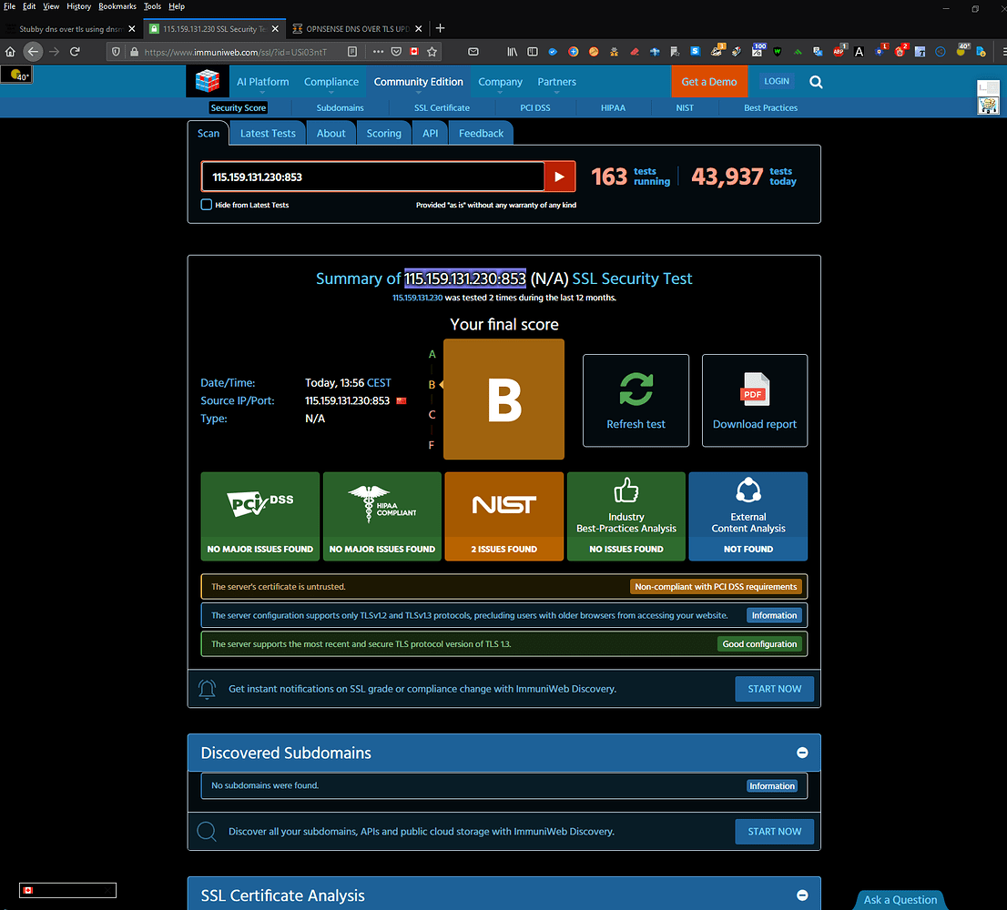Click the LOGIN button

777,82
